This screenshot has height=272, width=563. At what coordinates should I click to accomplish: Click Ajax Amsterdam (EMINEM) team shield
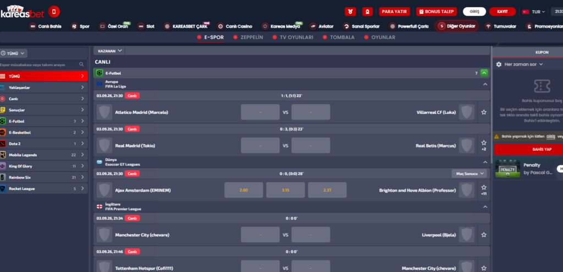coord(104,190)
